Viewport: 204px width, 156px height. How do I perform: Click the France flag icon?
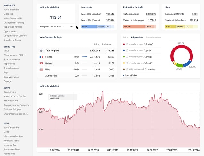coord(41,57)
